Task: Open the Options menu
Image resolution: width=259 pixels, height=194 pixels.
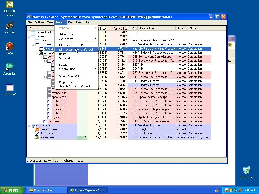Action: point(39,22)
